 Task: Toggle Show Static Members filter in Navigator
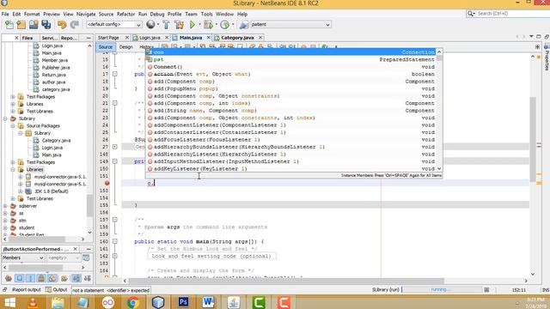point(30,278)
